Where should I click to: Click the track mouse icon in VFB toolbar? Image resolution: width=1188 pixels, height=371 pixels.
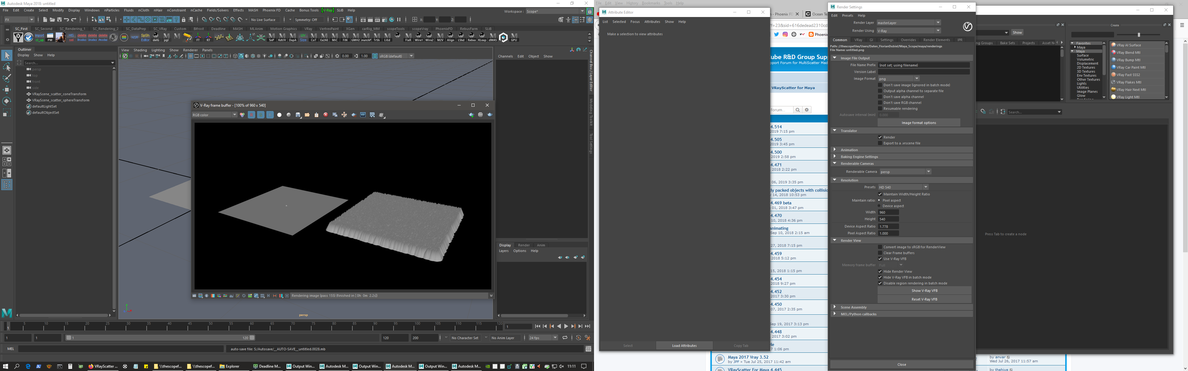coord(344,115)
